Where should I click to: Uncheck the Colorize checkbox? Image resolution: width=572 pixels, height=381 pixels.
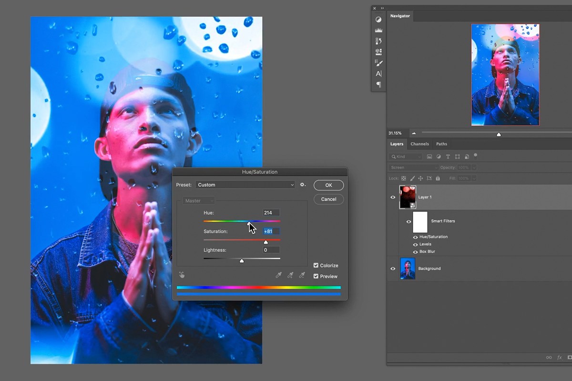316,265
